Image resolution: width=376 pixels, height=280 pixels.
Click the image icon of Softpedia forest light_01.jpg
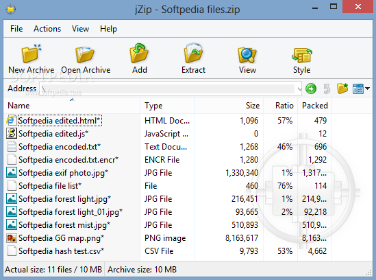(11, 211)
